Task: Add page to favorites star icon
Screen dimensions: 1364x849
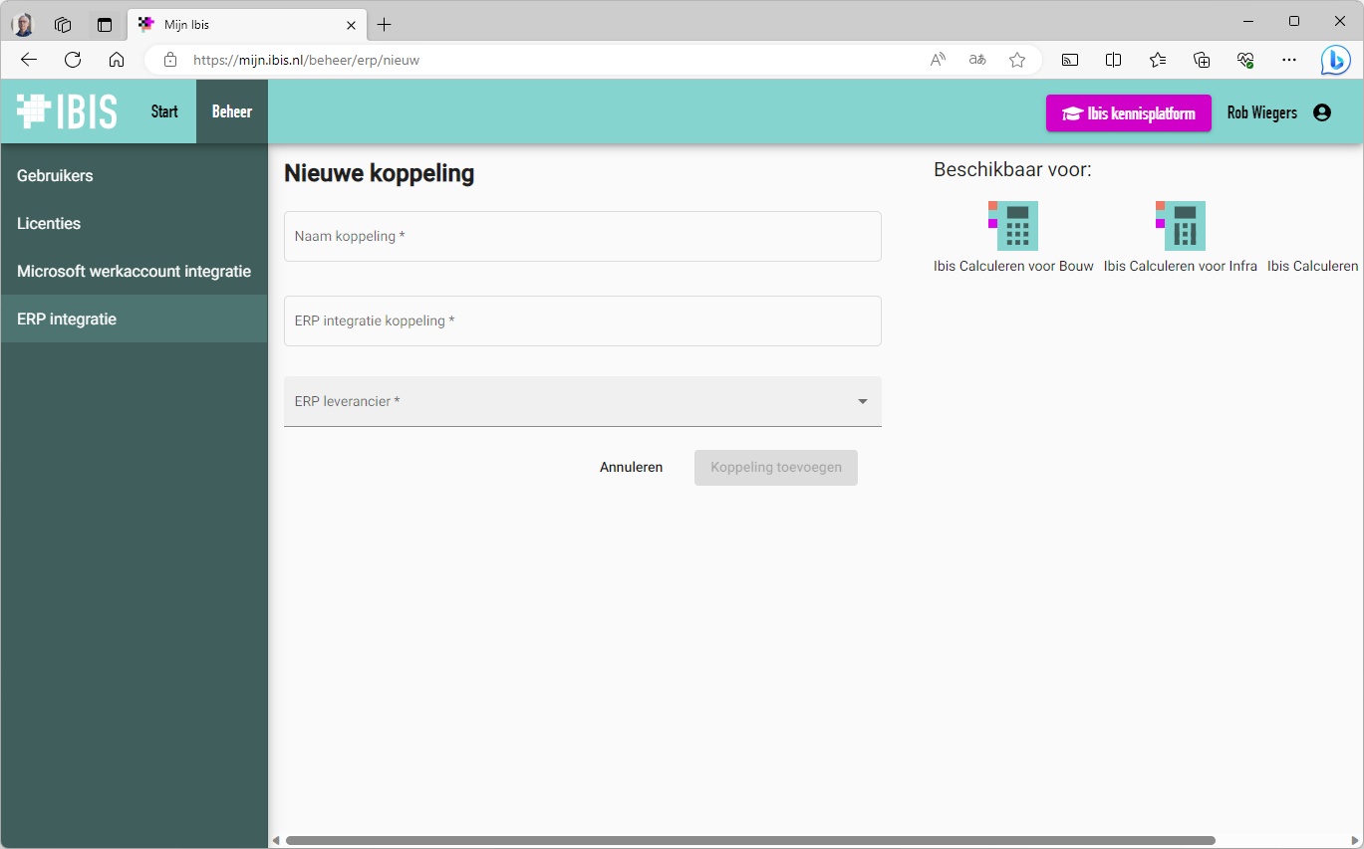Action: click(1017, 60)
